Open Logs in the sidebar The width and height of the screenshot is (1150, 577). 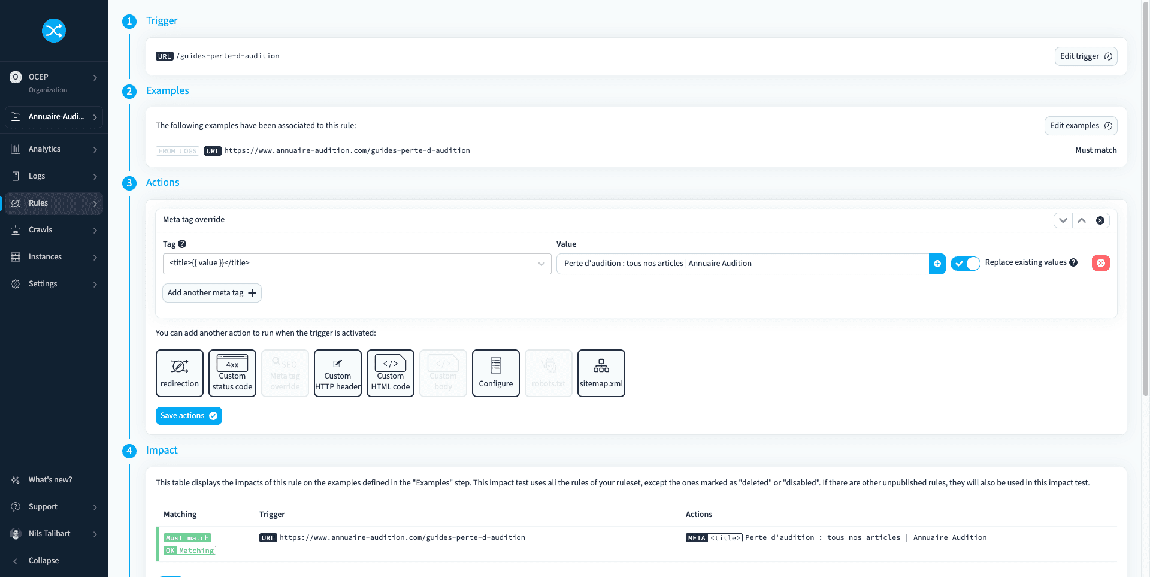pos(54,176)
